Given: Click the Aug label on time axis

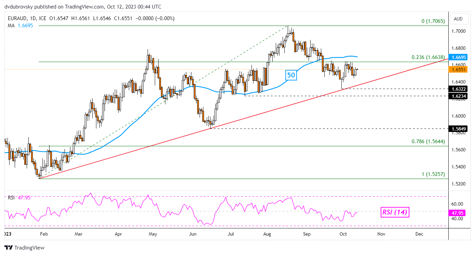Looking at the screenshot, I should 268,234.
